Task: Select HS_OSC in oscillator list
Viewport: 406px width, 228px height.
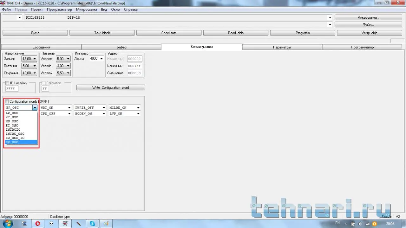Action: click(21, 121)
